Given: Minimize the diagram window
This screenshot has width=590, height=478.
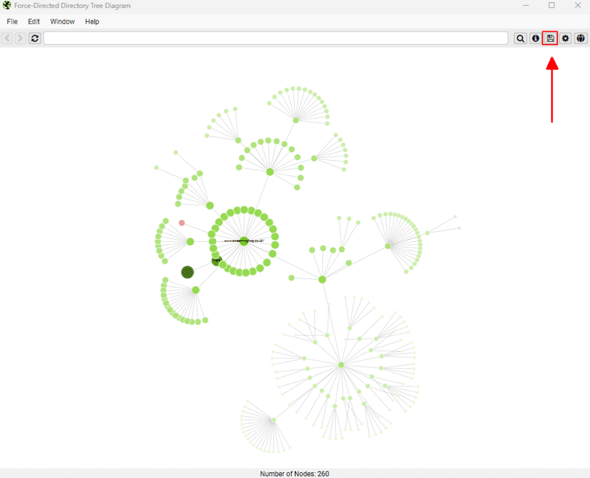Looking at the screenshot, I should click(x=526, y=6).
